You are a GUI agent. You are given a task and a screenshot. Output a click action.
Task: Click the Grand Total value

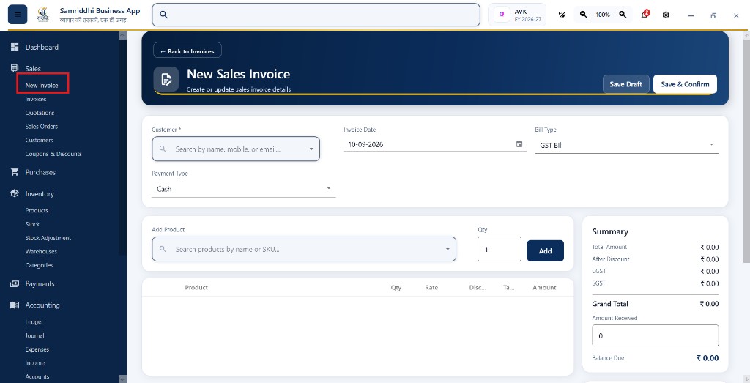click(709, 304)
